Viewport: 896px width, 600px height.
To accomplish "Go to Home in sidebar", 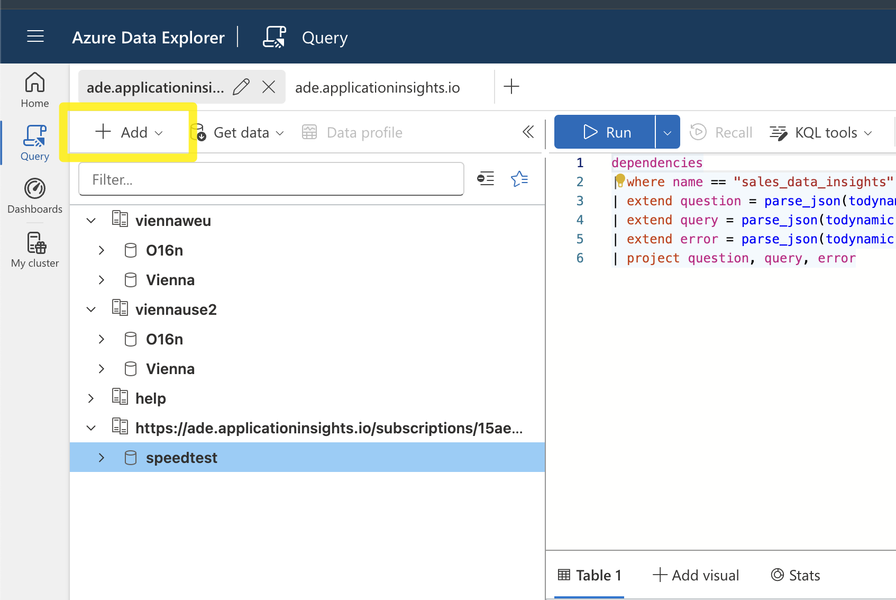I will click(x=35, y=90).
